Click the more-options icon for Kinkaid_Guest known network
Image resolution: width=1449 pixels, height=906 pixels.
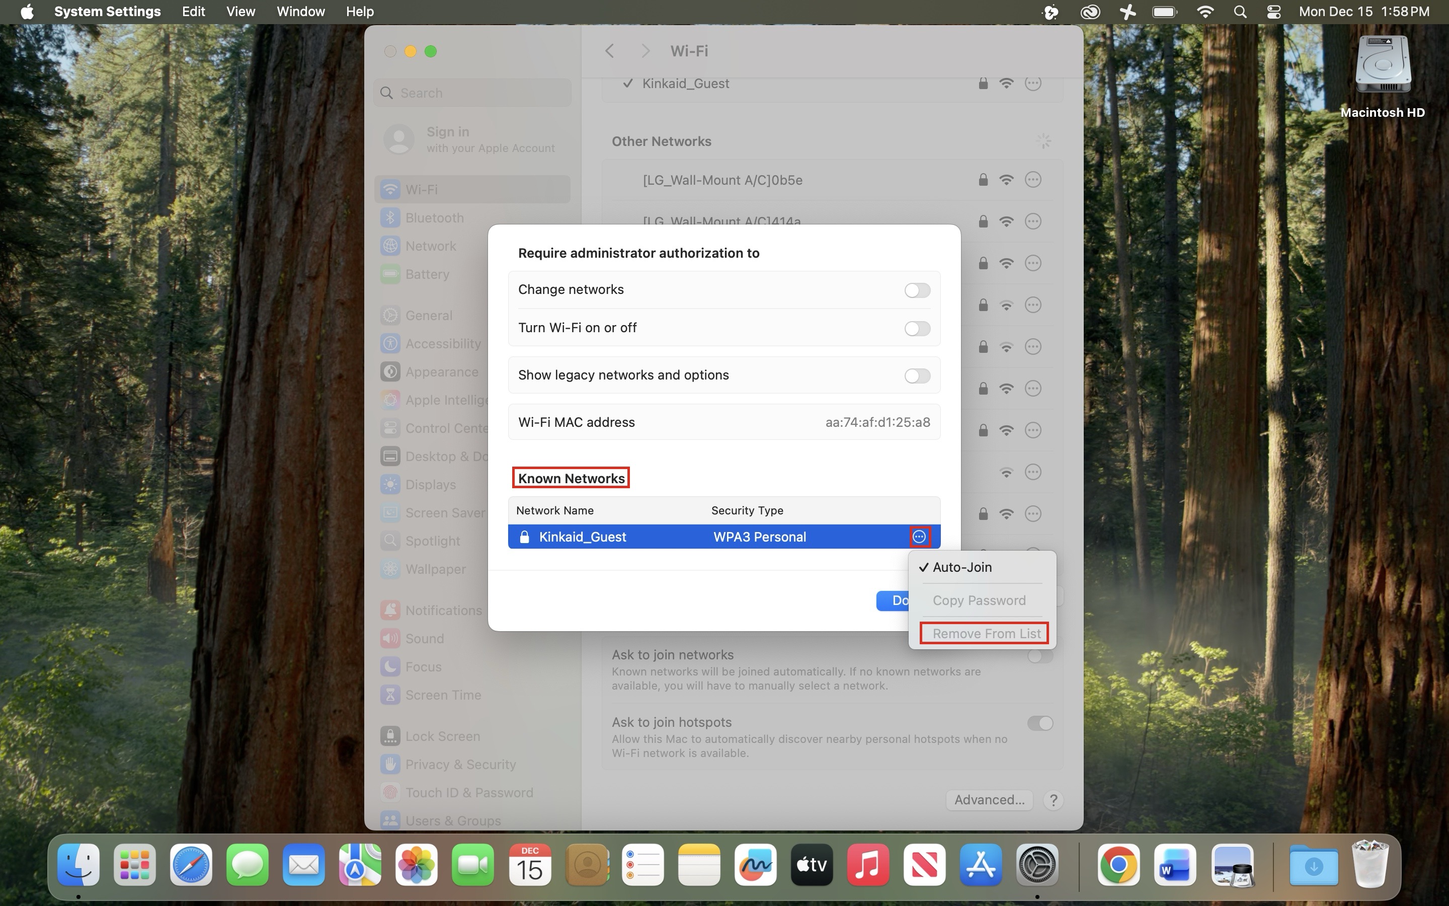point(919,536)
